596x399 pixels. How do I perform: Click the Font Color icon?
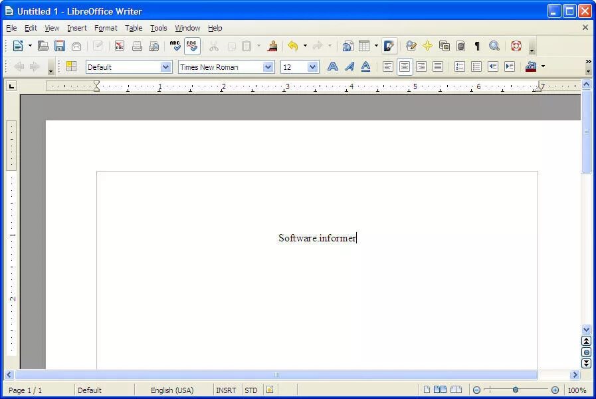(x=531, y=66)
